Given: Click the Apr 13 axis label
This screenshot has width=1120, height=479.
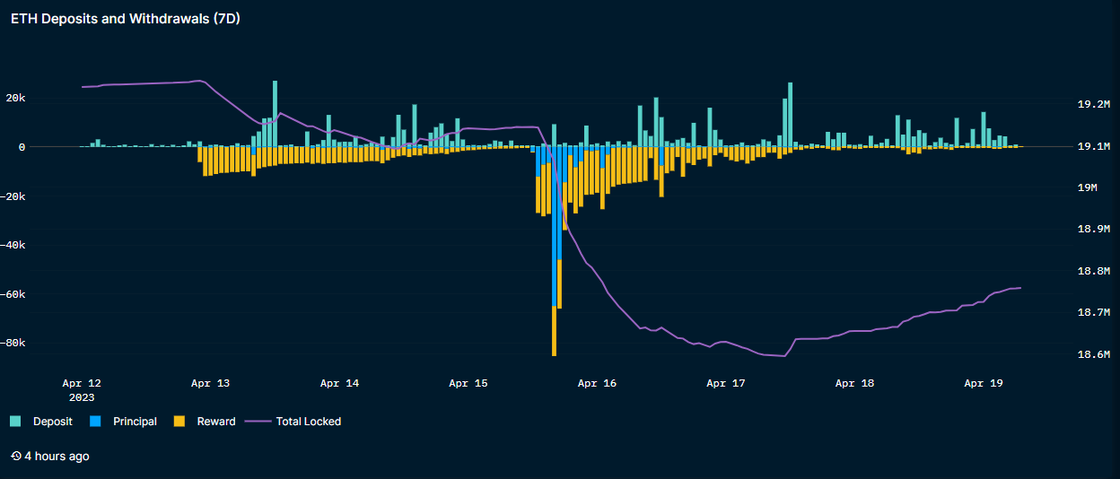Looking at the screenshot, I should tap(210, 383).
